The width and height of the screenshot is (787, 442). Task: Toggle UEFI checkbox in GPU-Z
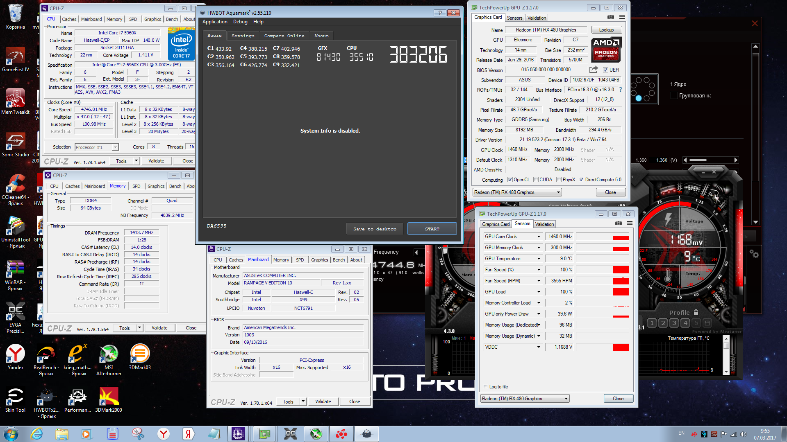tap(605, 70)
